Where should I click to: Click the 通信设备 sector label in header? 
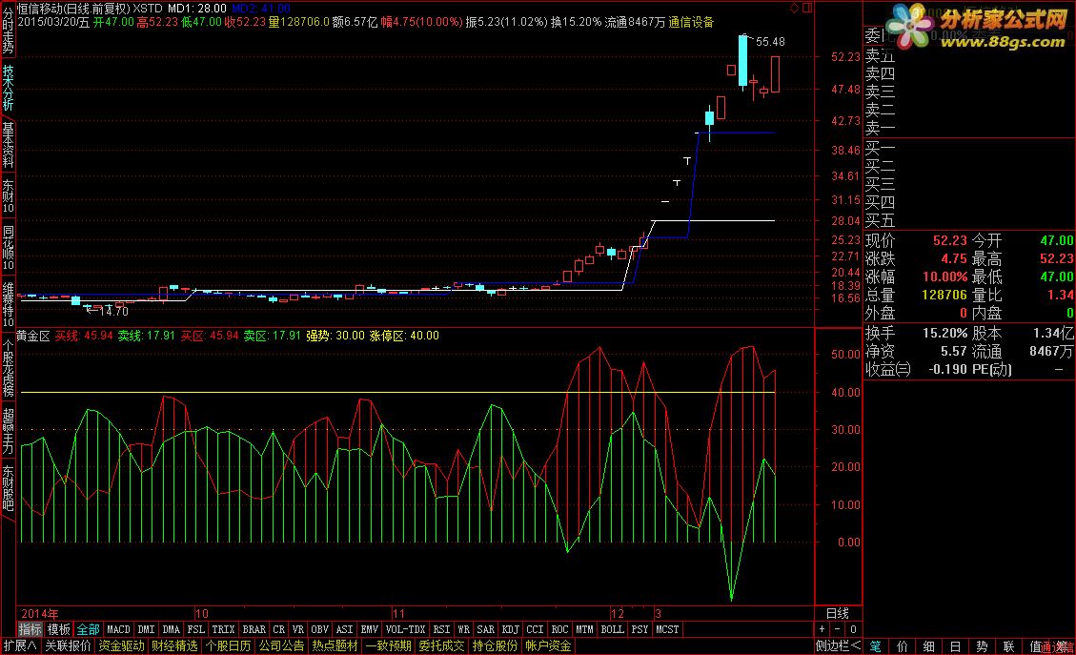[x=691, y=22]
